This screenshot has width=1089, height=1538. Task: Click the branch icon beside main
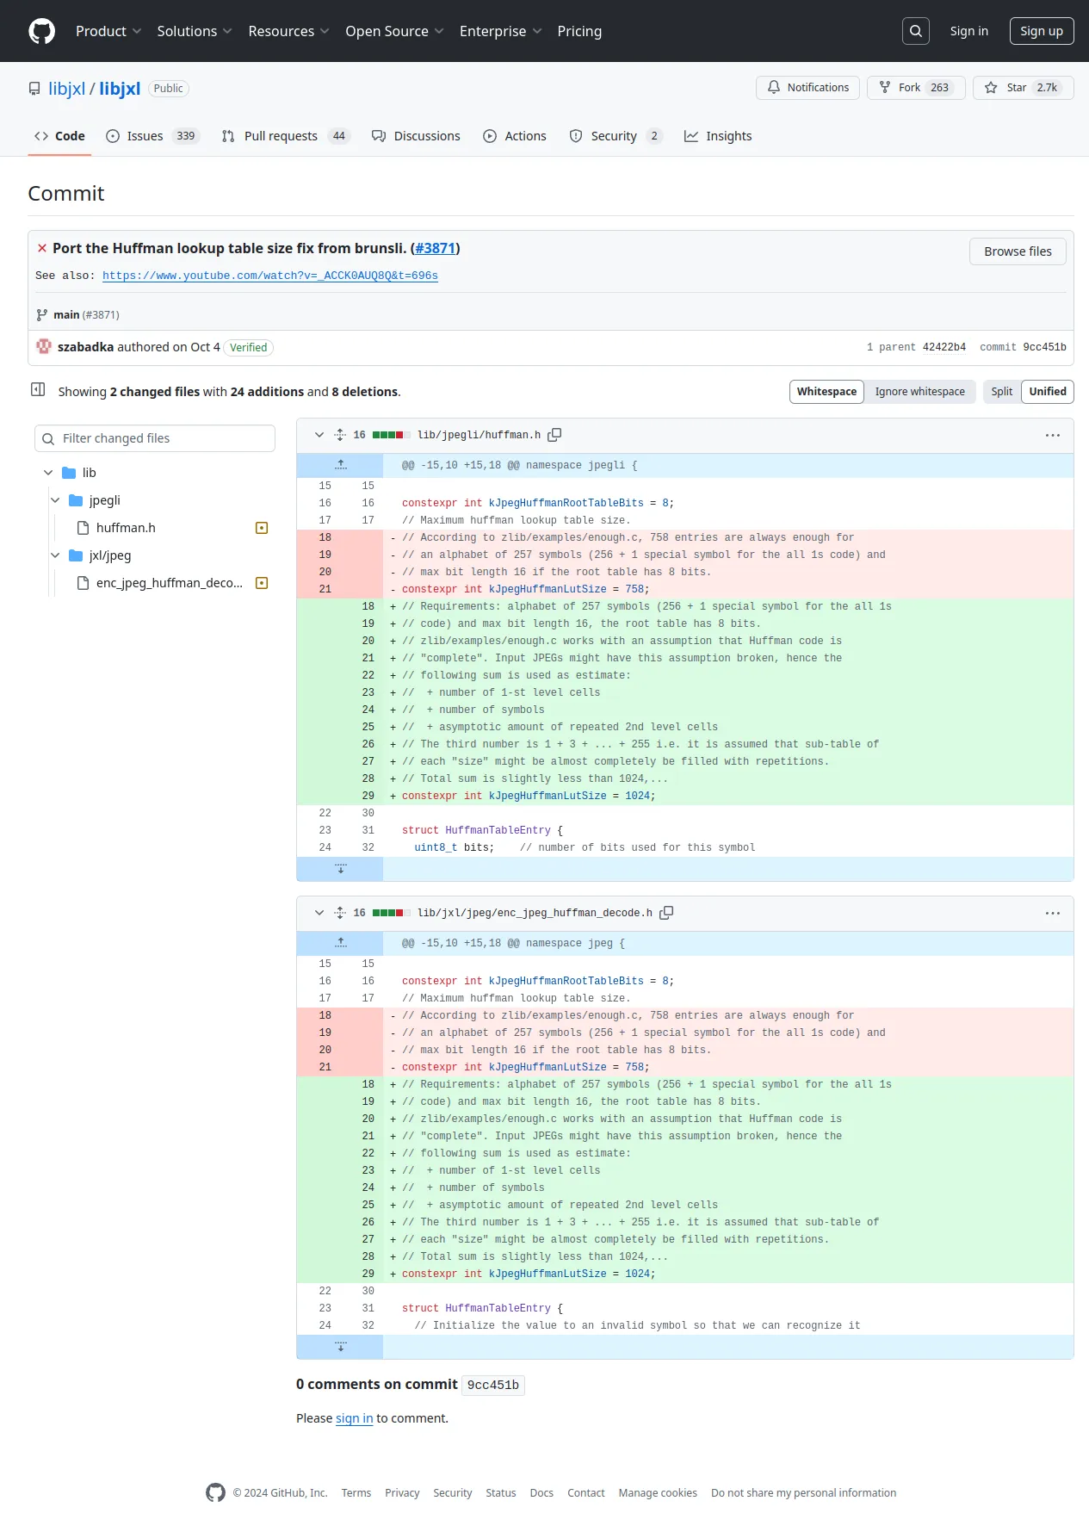click(x=41, y=314)
